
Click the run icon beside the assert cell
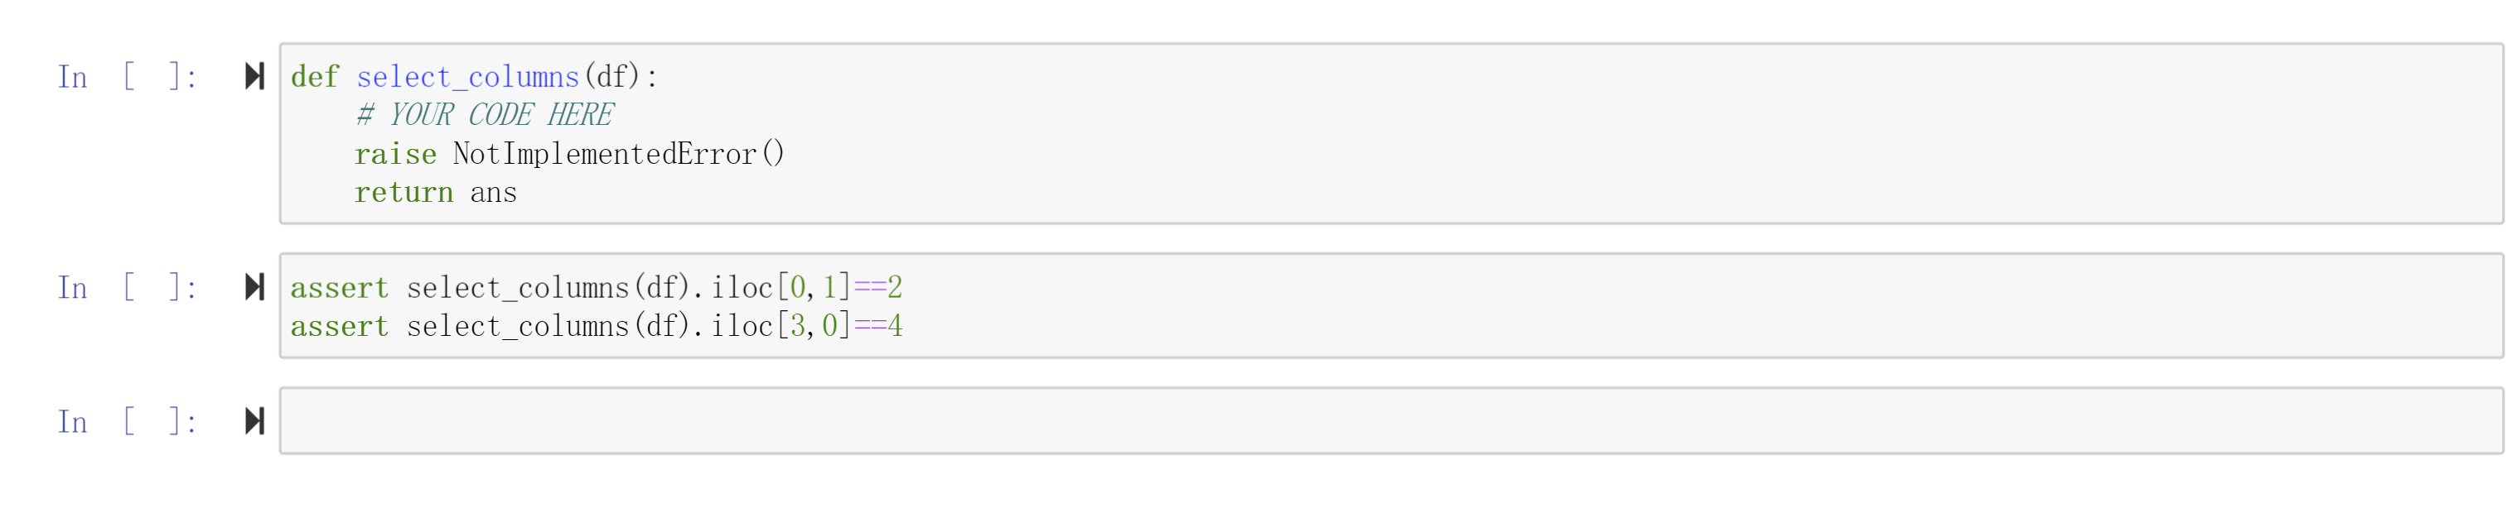[x=254, y=288]
